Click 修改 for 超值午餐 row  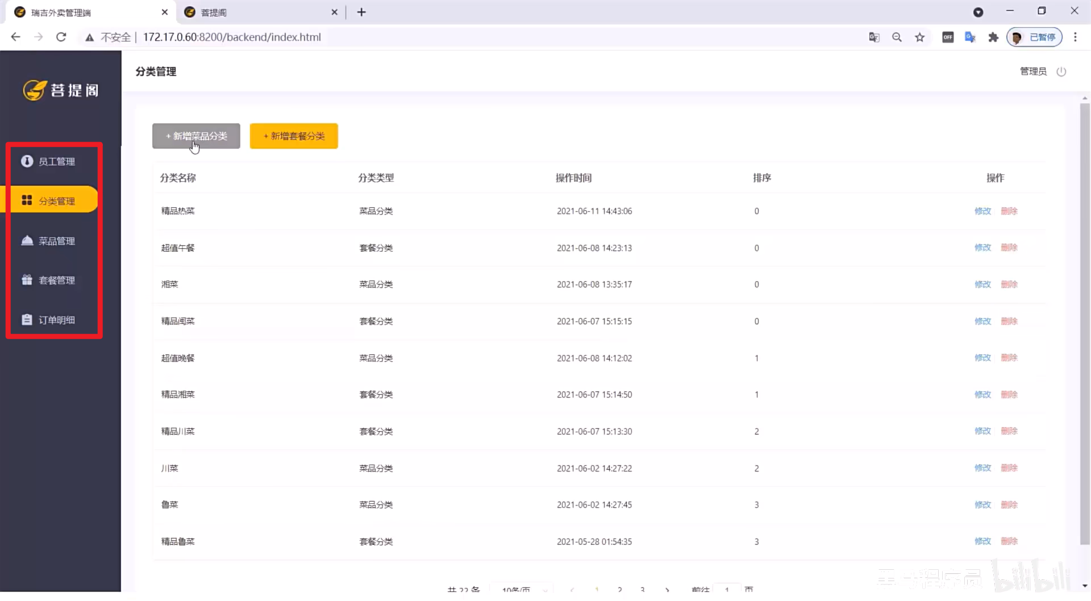[982, 248]
